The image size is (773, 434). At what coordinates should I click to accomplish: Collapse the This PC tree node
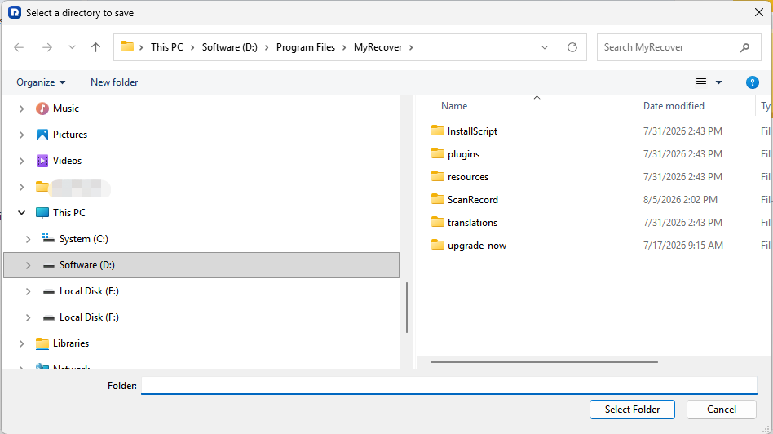pyautogui.click(x=22, y=213)
